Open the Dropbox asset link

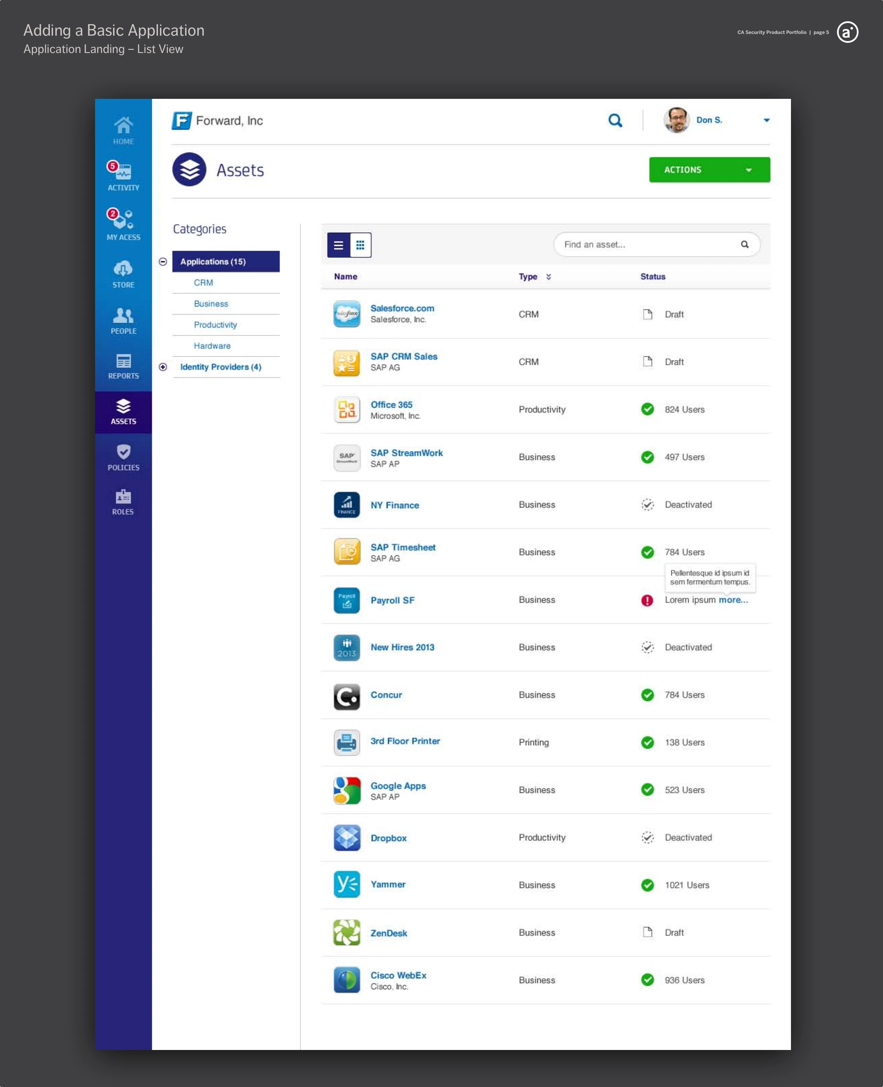(x=389, y=838)
